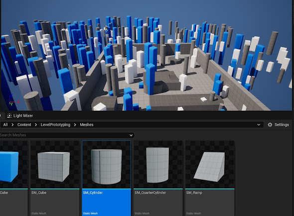This screenshot has height=216, width=294.
Task: Open the Content Browser Settings
Action: (278, 125)
